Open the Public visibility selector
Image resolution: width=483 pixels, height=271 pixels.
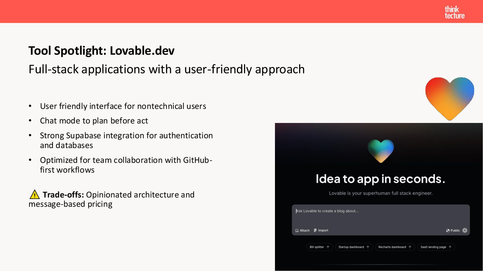[453, 231]
